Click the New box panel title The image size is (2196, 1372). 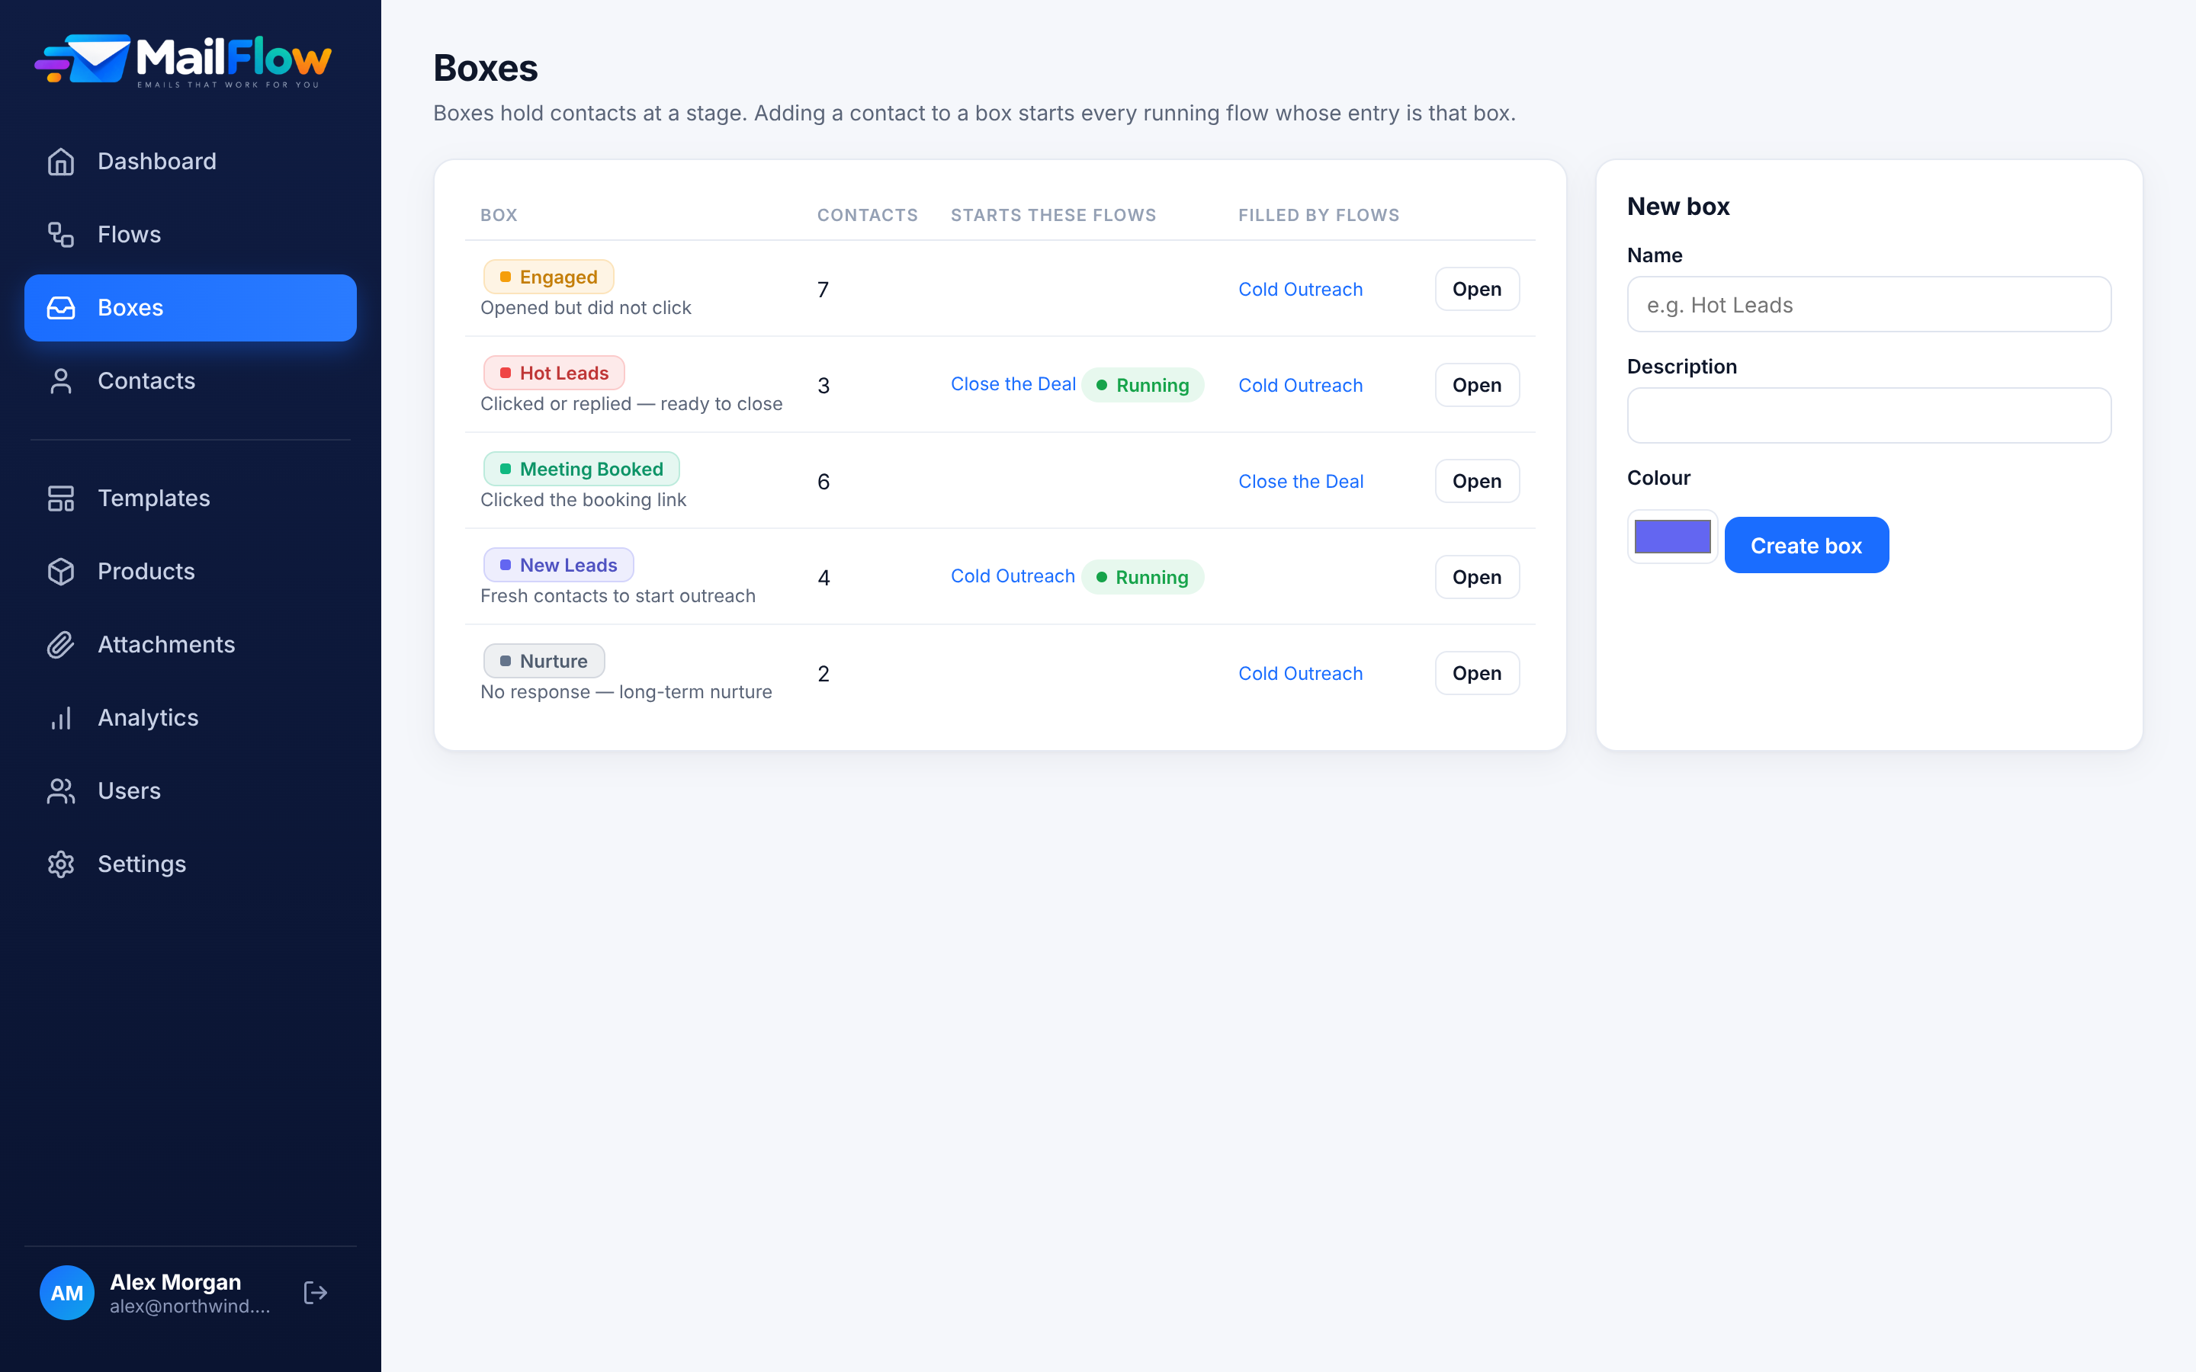click(1677, 207)
